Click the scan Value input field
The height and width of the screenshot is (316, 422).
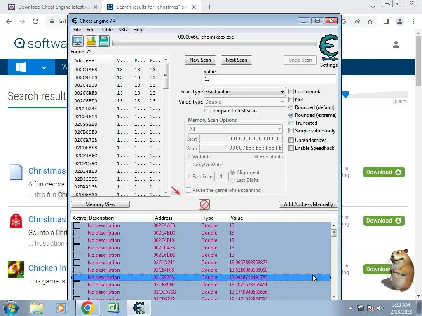point(270,79)
